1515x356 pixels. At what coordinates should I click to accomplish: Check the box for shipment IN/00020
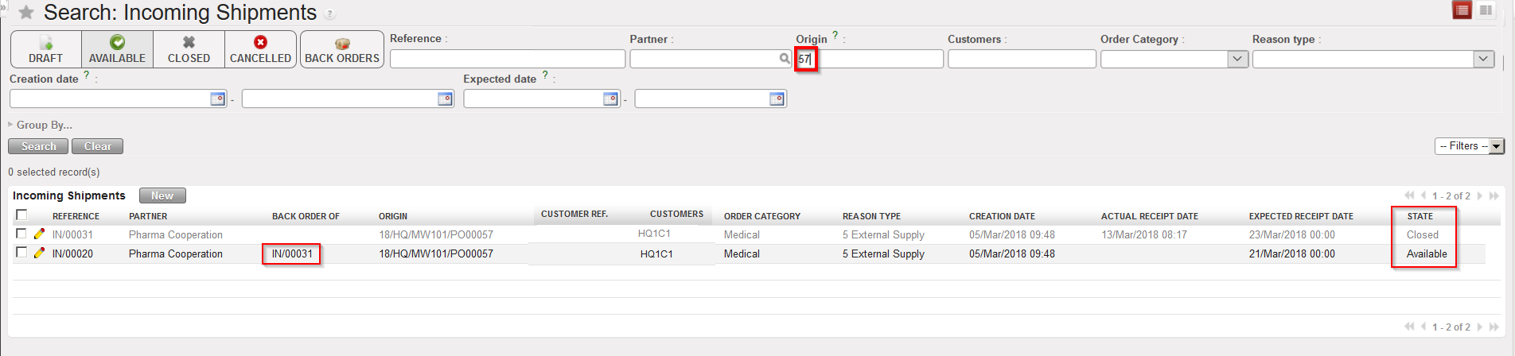pos(21,253)
